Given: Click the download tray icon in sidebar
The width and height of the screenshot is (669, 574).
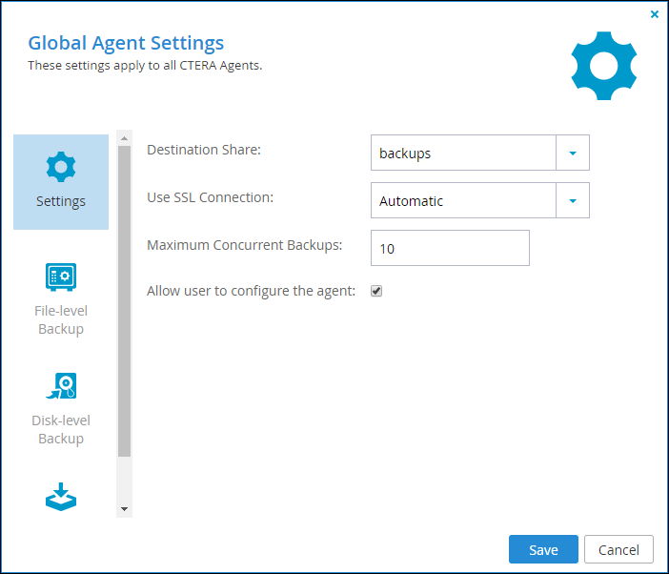Looking at the screenshot, I should [x=61, y=497].
